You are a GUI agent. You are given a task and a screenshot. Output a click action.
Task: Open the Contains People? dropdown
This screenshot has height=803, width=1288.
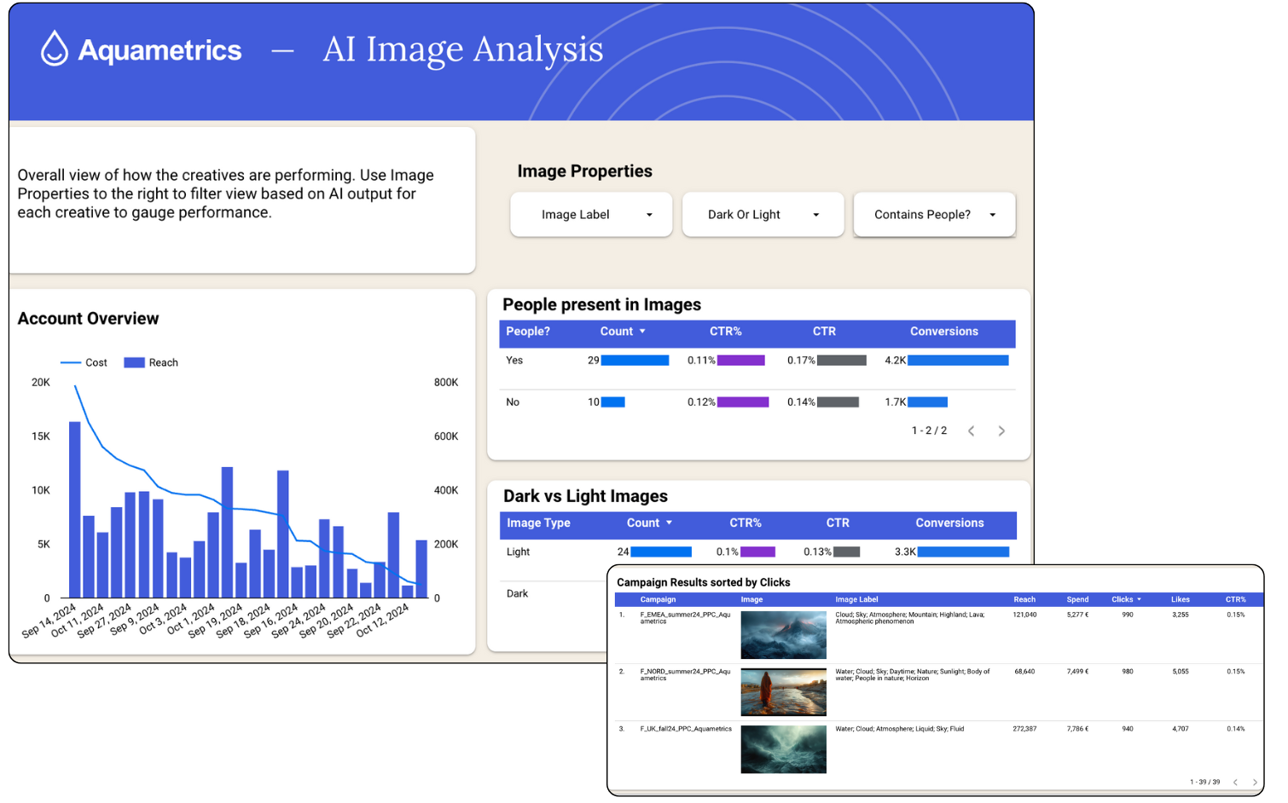click(x=934, y=215)
